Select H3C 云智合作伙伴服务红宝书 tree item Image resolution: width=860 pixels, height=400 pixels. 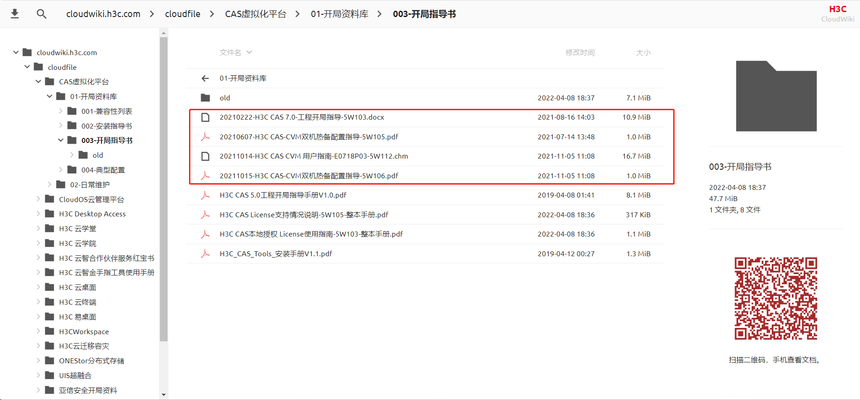107,258
